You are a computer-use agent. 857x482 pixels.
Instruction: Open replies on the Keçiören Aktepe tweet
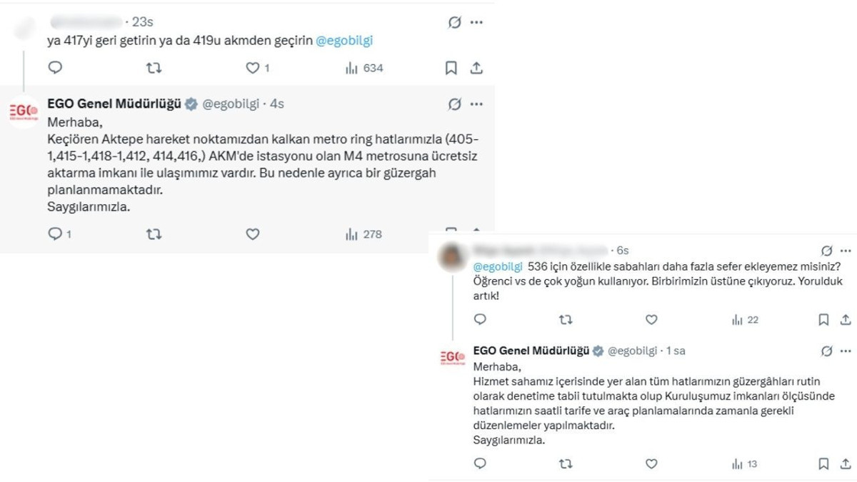tap(59, 234)
